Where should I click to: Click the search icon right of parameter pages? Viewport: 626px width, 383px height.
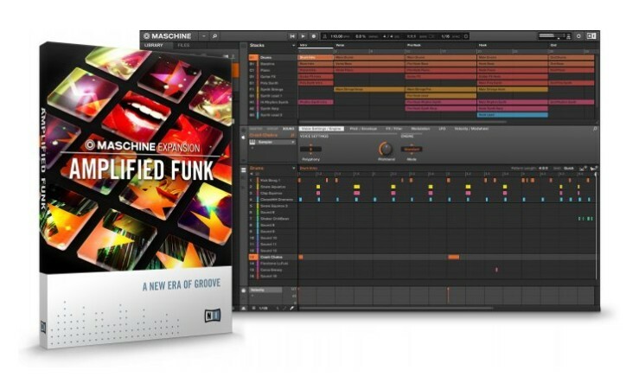pyautogui.click(x=595, y=129)
